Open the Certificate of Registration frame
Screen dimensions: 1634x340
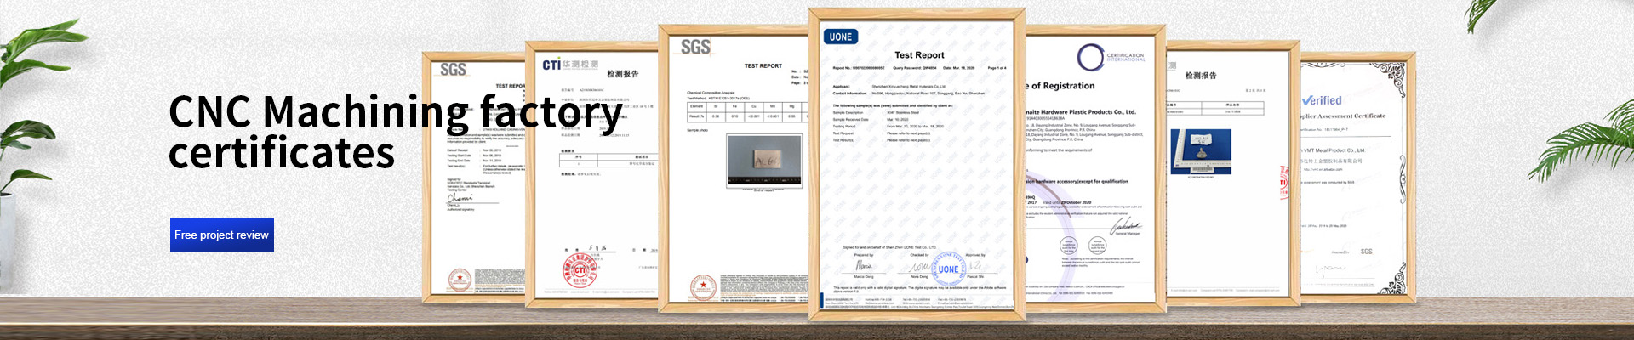(x=1095, y=168)
